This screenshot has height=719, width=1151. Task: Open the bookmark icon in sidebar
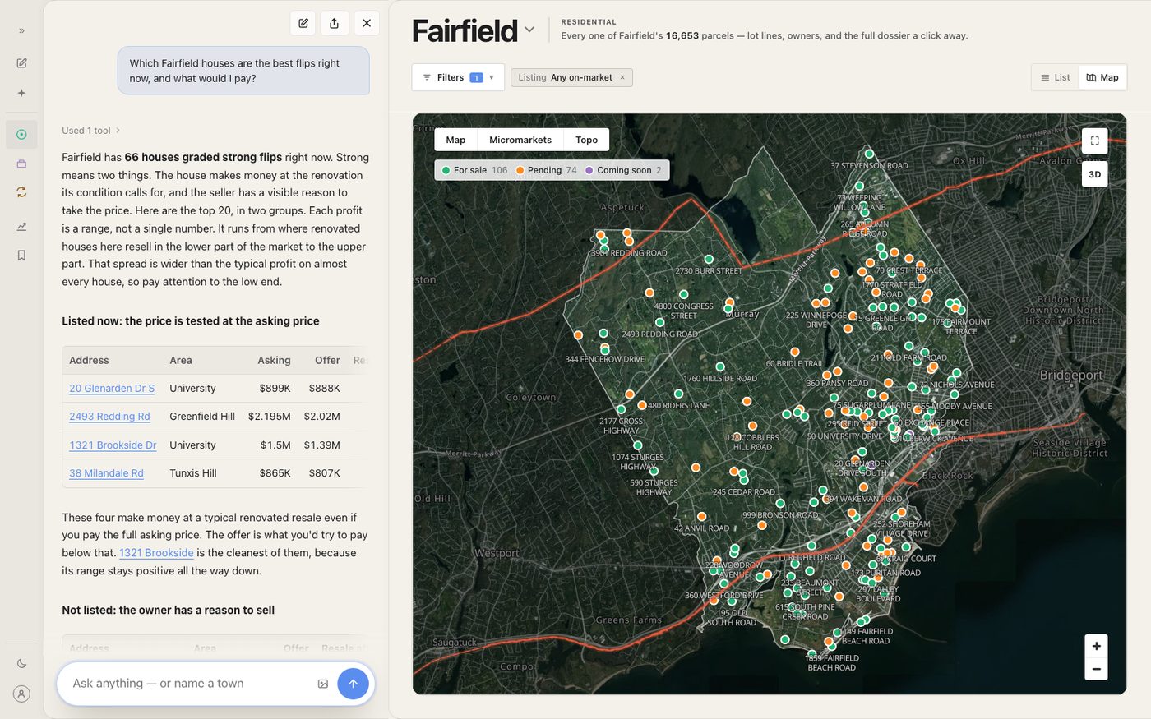tap(21, 255)
